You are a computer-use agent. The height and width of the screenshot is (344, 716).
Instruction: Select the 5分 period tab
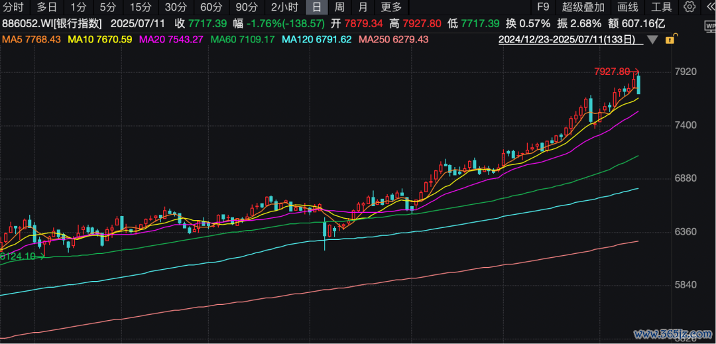click(108, 7)
